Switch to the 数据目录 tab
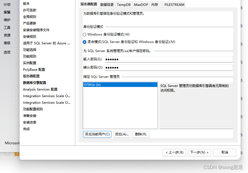This screenshot has height=173, width=248. [107, 5]
